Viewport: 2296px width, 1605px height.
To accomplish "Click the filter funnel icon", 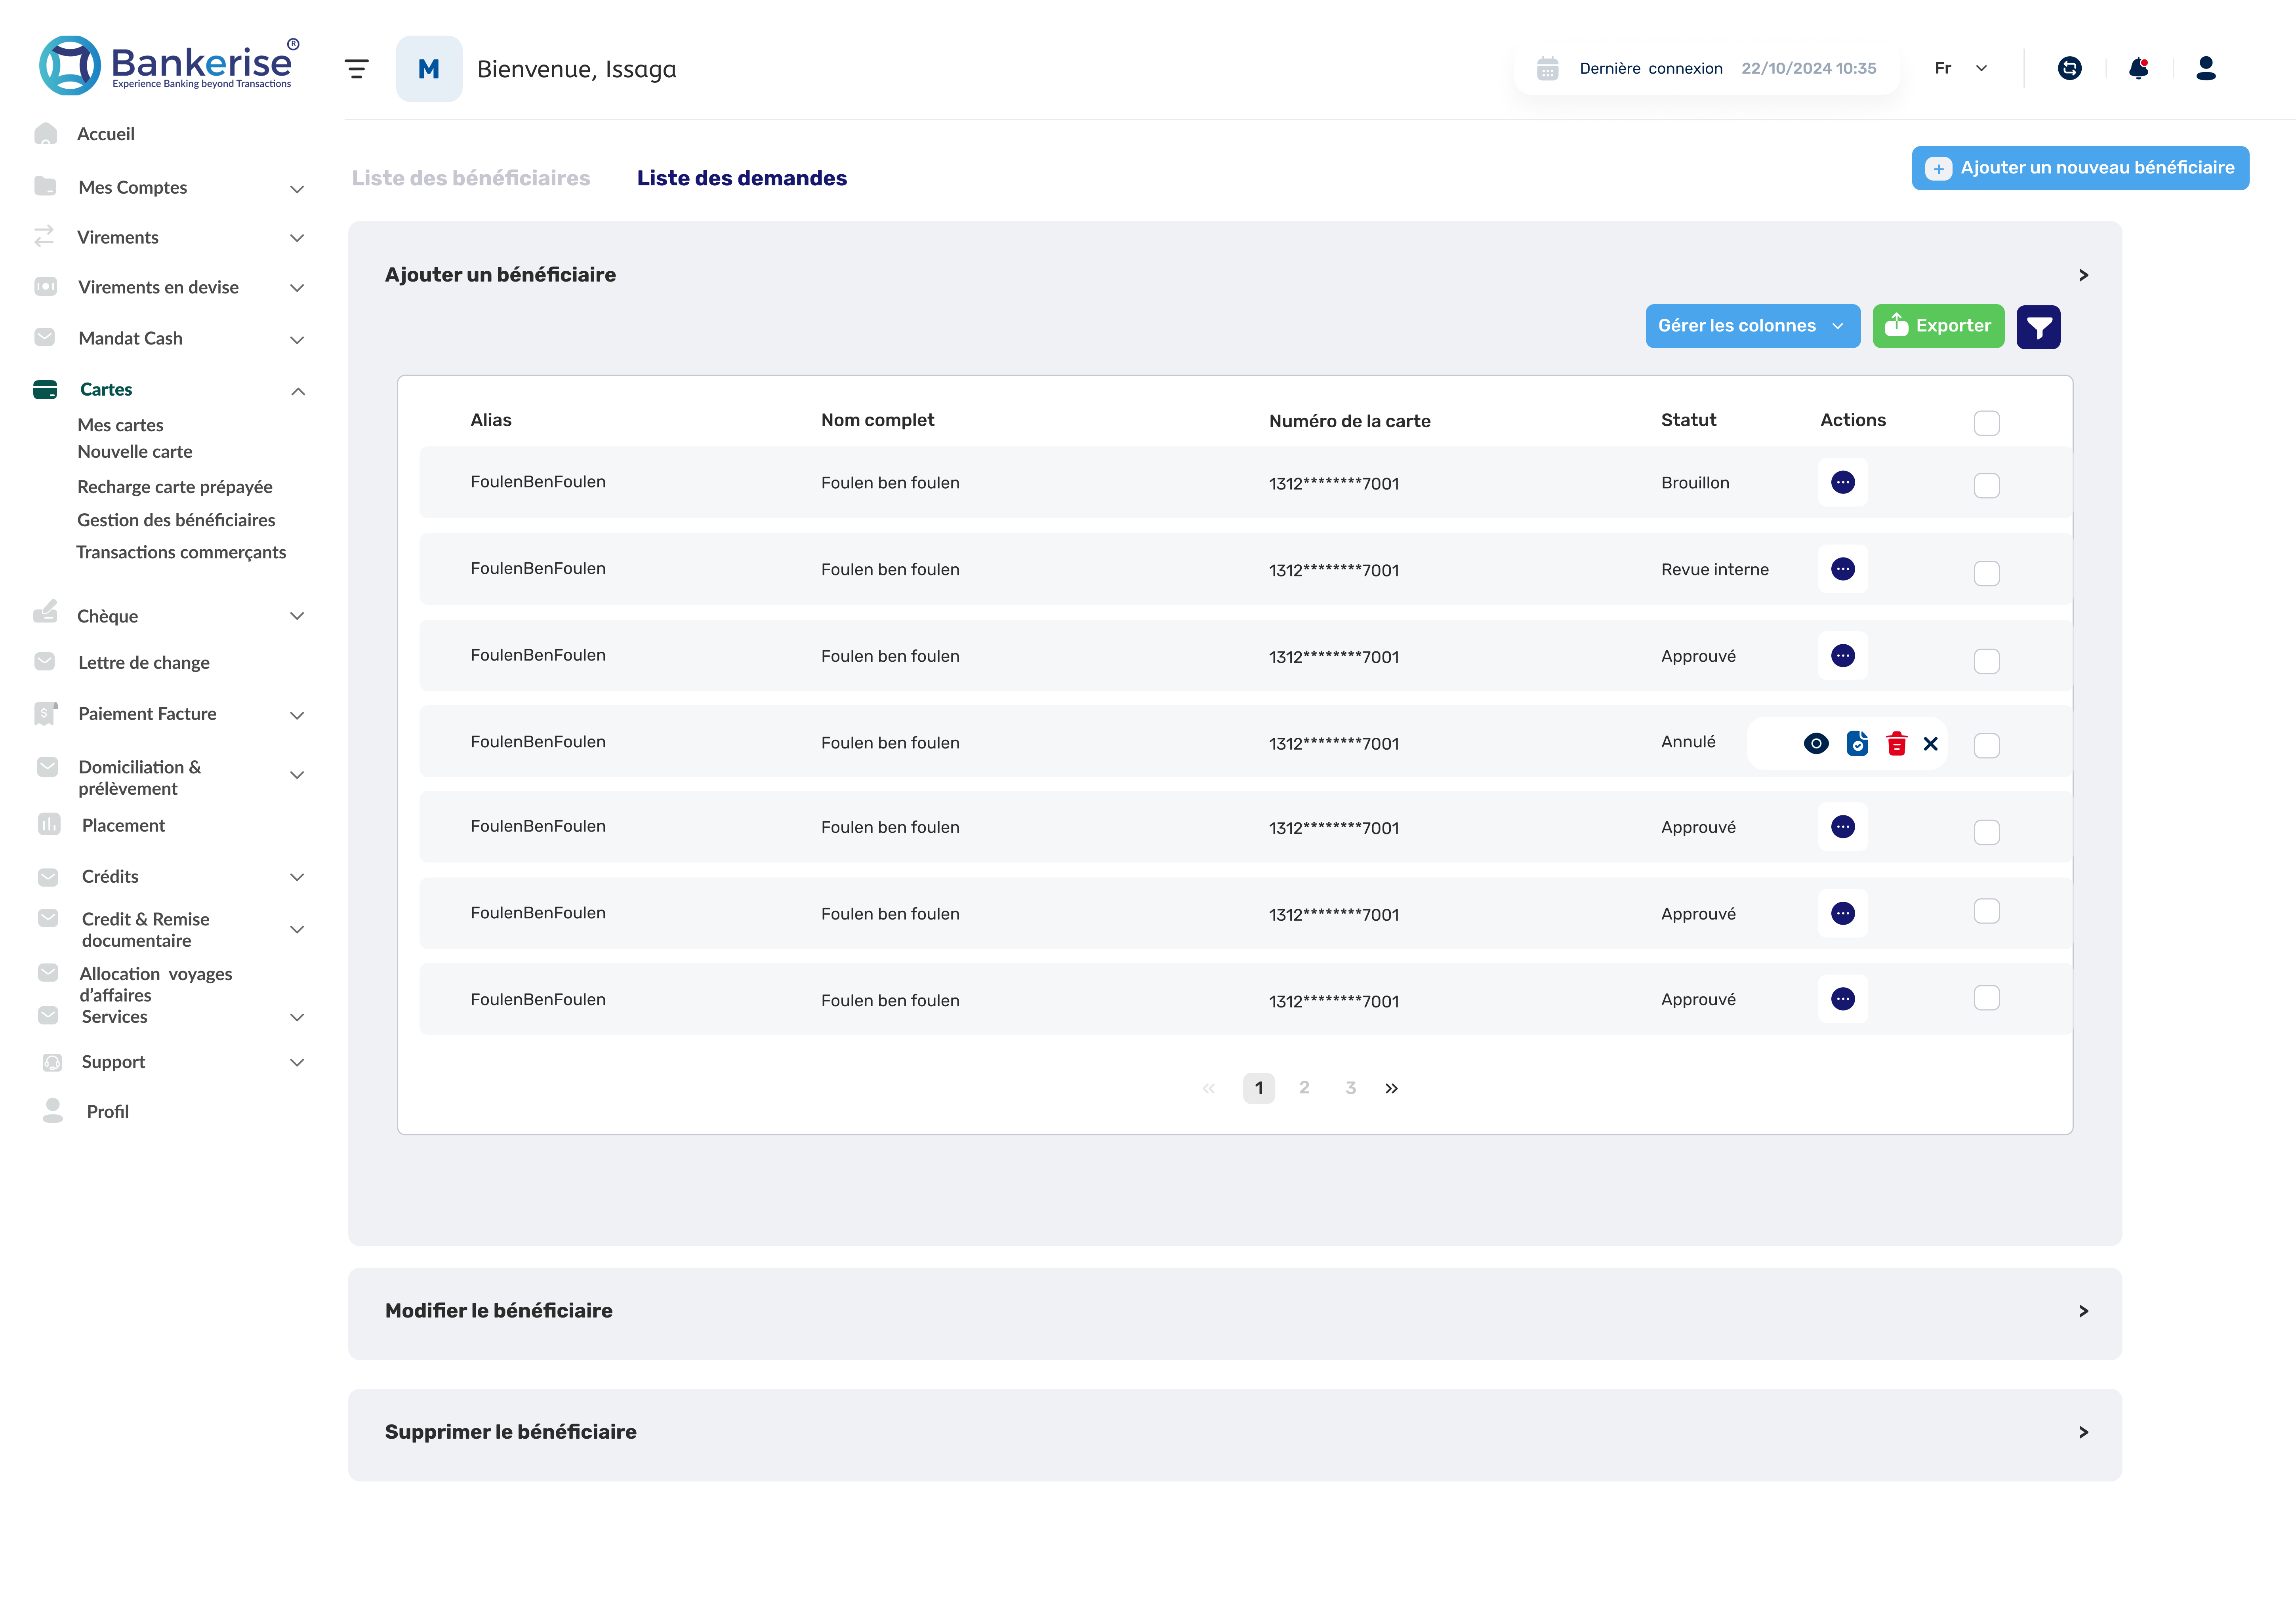I will pyautogui.click(x=2038, y=327).
